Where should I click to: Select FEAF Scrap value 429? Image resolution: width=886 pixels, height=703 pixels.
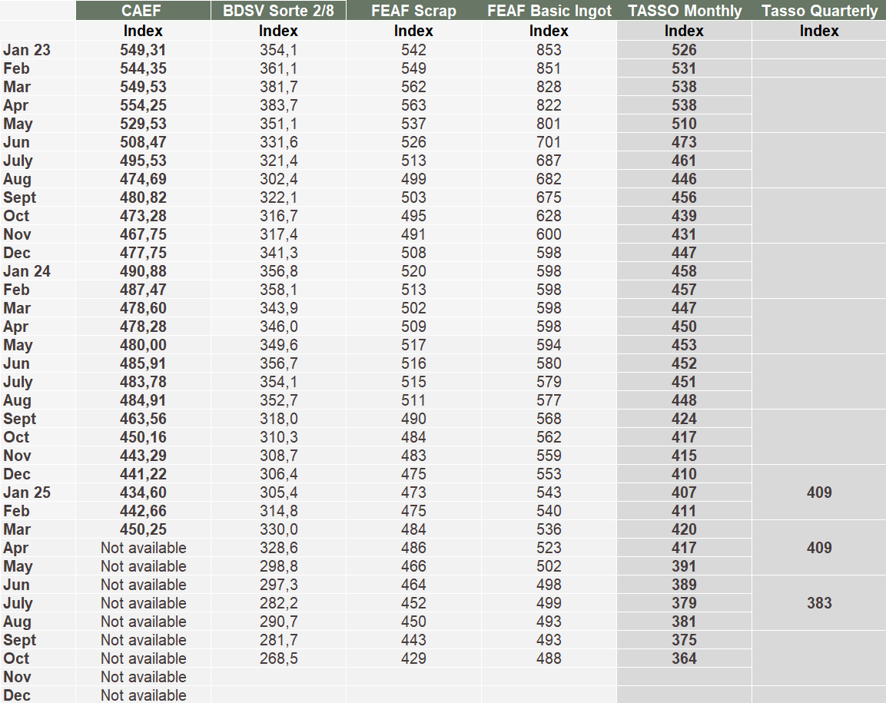point(413,658)
